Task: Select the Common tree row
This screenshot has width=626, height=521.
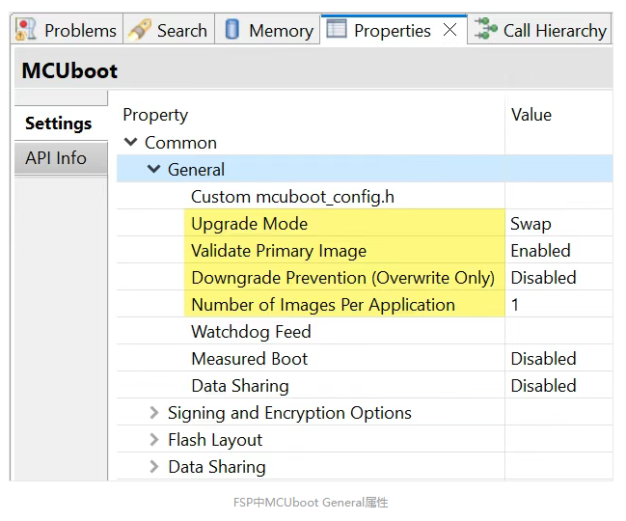Action: 365,142
